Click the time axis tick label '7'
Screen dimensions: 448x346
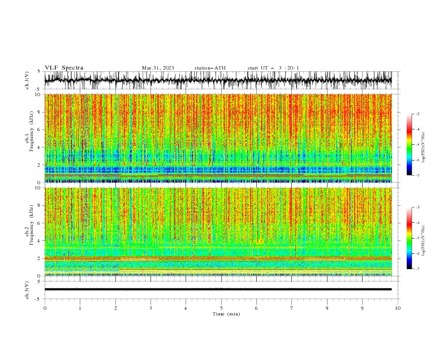292,308
